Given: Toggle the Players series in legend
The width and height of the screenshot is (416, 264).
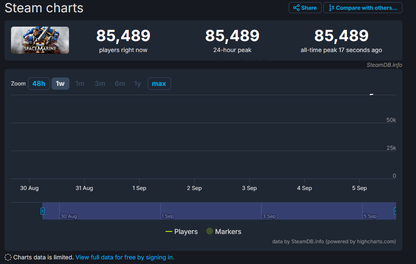Looking at the screenshot, I should [182, 231].
